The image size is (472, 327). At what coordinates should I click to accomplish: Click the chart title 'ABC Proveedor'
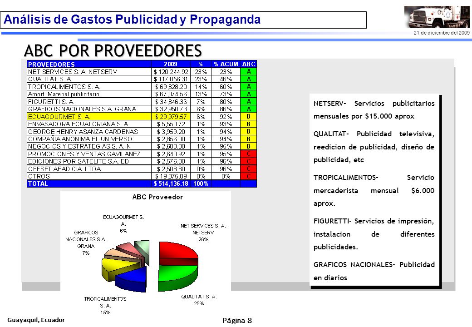[157, 197]
